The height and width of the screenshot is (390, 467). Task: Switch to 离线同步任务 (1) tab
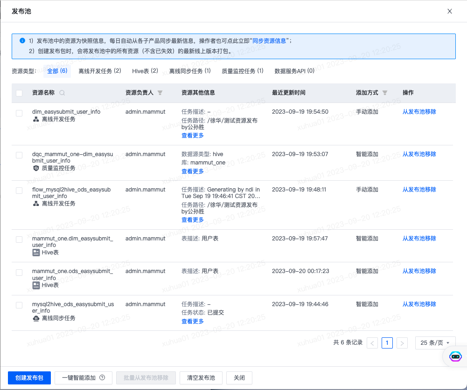190,71
